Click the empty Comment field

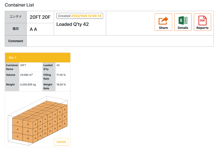(x=120, y=41)
